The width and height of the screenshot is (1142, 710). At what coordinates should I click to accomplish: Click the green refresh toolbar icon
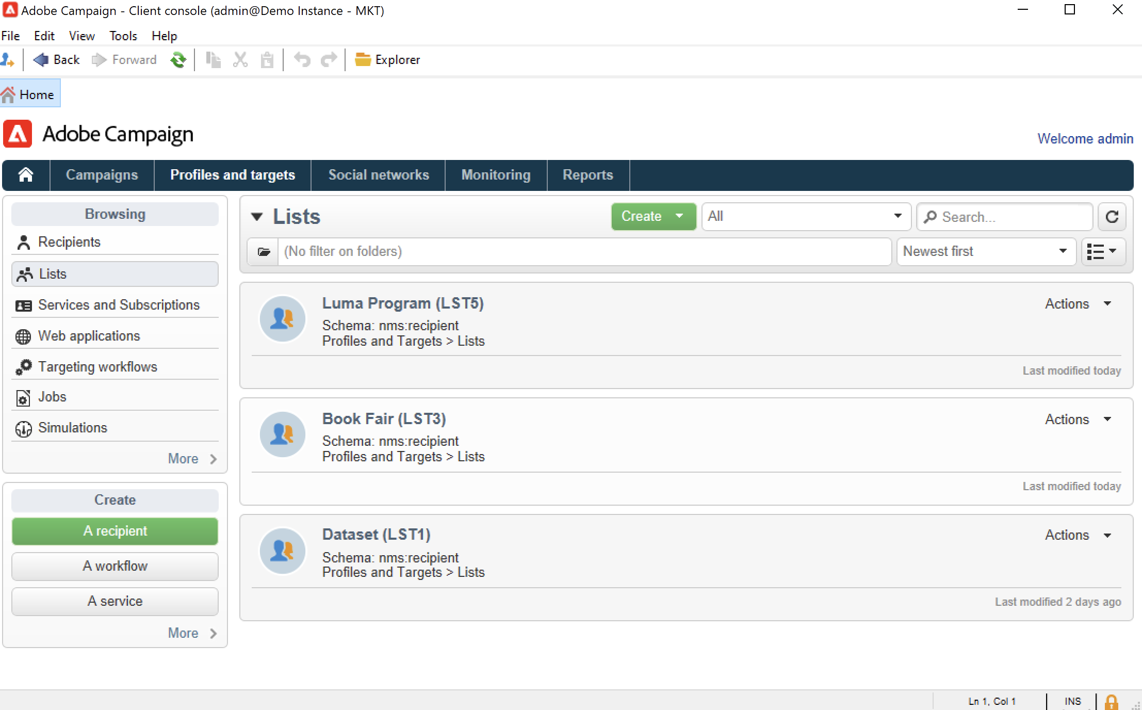178,60
